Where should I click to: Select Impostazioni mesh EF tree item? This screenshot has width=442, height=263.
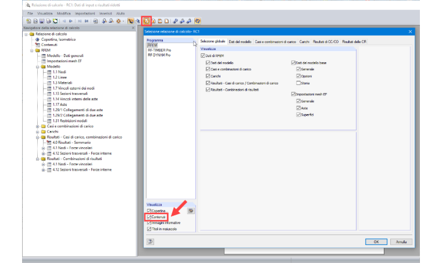[x=65, y=61]
